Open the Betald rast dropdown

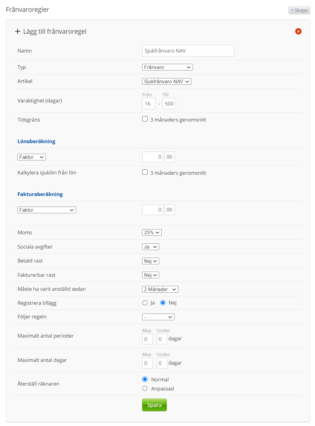(x=150, y=261)
